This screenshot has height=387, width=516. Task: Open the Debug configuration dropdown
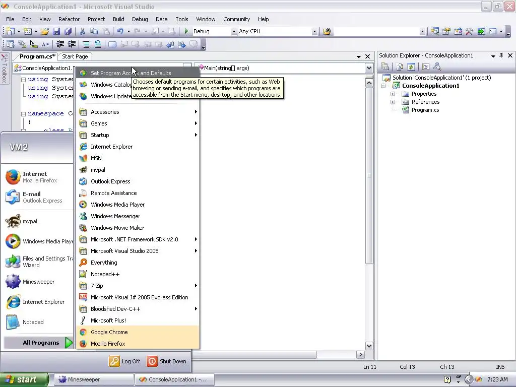pos(234,31)
